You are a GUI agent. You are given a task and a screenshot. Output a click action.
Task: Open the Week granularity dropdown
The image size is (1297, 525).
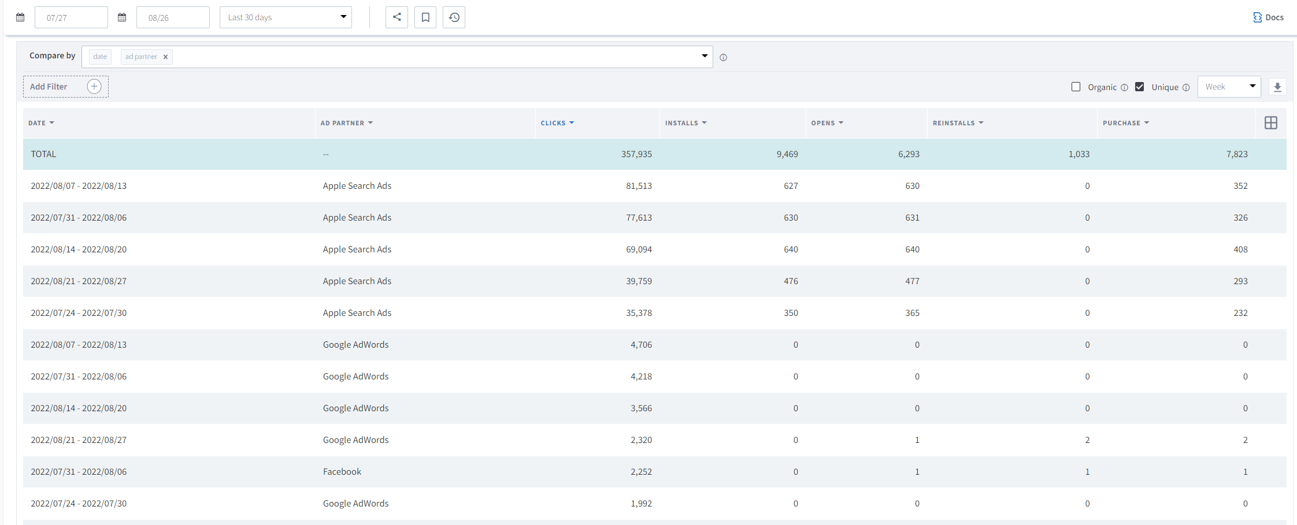click(x=1229, y=87)
